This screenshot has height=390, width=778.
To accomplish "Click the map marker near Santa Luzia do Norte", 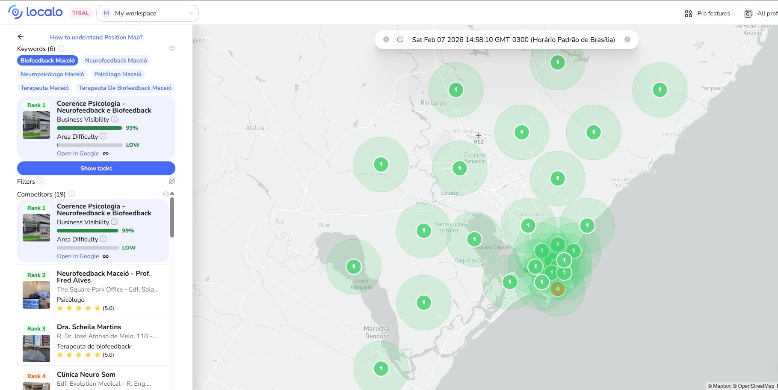I will (x=424, y=231).
